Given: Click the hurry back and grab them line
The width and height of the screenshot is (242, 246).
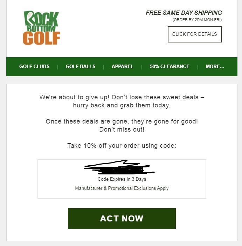Looking at the screenshot, I should tap(122, 105).
